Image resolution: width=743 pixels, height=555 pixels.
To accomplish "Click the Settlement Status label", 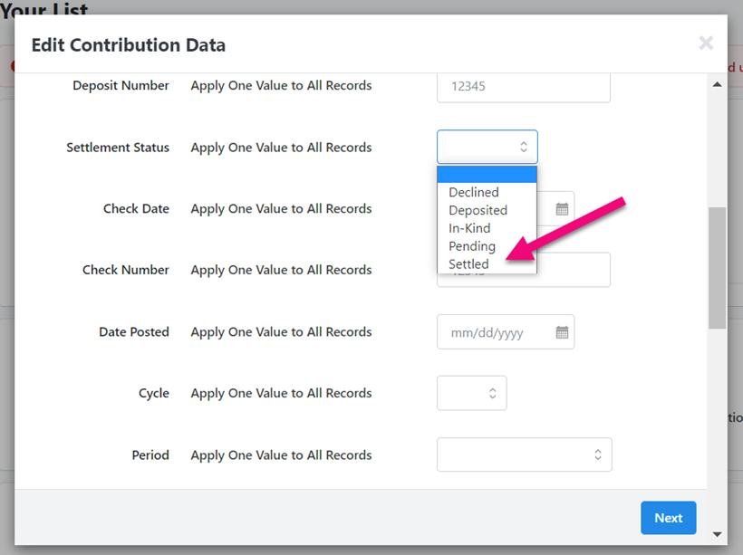I will (118, 148).
